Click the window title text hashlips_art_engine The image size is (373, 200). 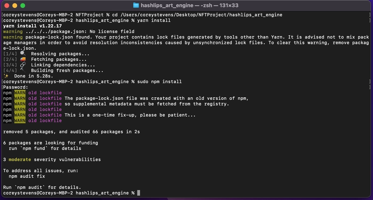(x=167, y=5)
